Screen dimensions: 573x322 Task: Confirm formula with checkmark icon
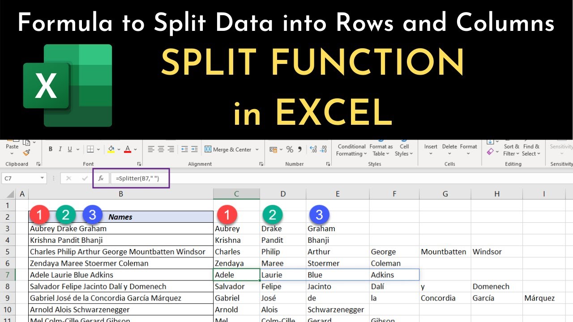85,178
